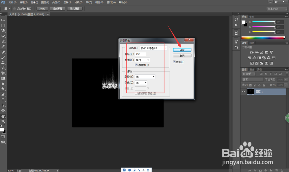Image resolution: width=289 pixels, height=172 pixels.
Task: Cancel the Indexed Color dialog
Action: click(x=182, y=56)
